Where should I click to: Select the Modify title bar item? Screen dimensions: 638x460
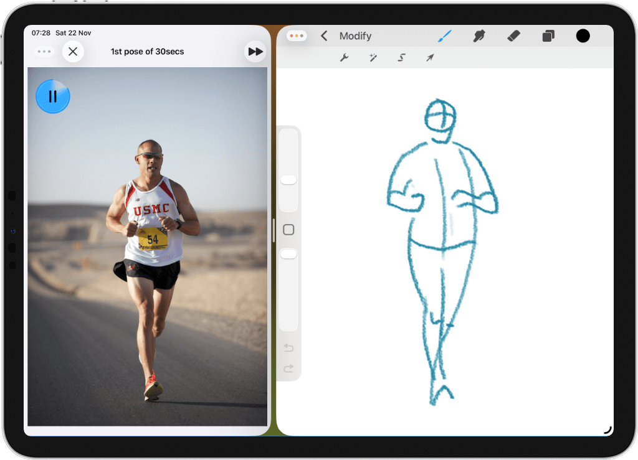356,35
